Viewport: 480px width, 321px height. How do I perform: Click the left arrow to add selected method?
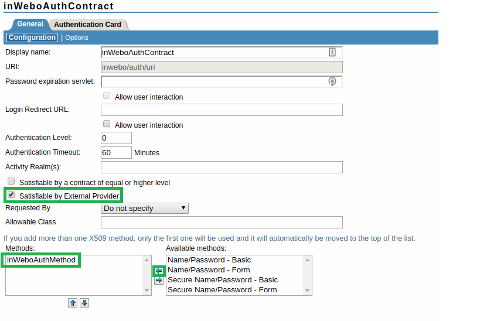(x=159, y=271)
